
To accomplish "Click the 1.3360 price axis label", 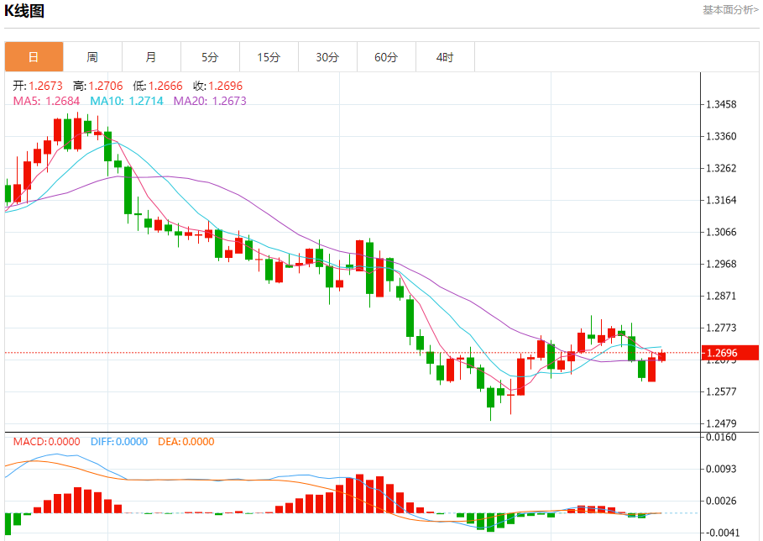I will click(x=721, y=136).
